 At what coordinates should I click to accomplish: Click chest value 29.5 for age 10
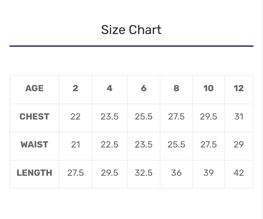(x=208, y=117)
